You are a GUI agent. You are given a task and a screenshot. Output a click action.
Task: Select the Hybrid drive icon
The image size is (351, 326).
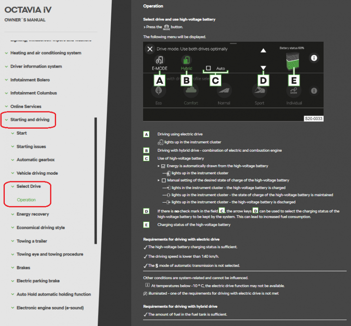[187, 60]
